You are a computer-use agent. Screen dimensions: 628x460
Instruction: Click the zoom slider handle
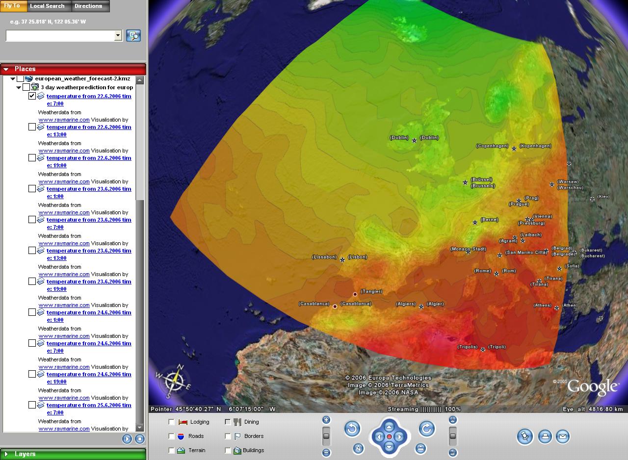pyautogui.click(x=326, y=435)
